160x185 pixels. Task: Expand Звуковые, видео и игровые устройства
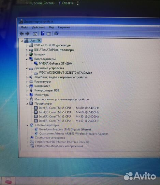pyautogui.click(x=27, y=77)
